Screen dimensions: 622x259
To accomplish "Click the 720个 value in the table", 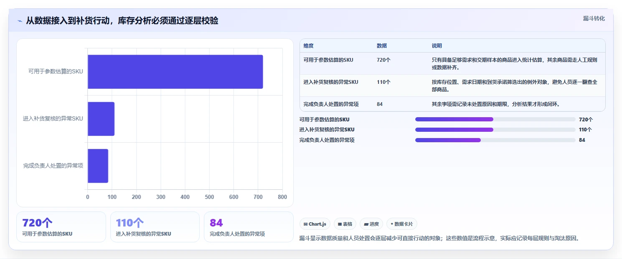I will pos(383,60).
